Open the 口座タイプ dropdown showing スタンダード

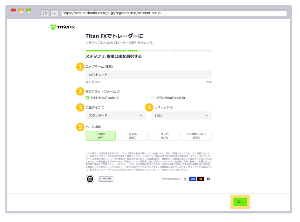pos(116,116)
